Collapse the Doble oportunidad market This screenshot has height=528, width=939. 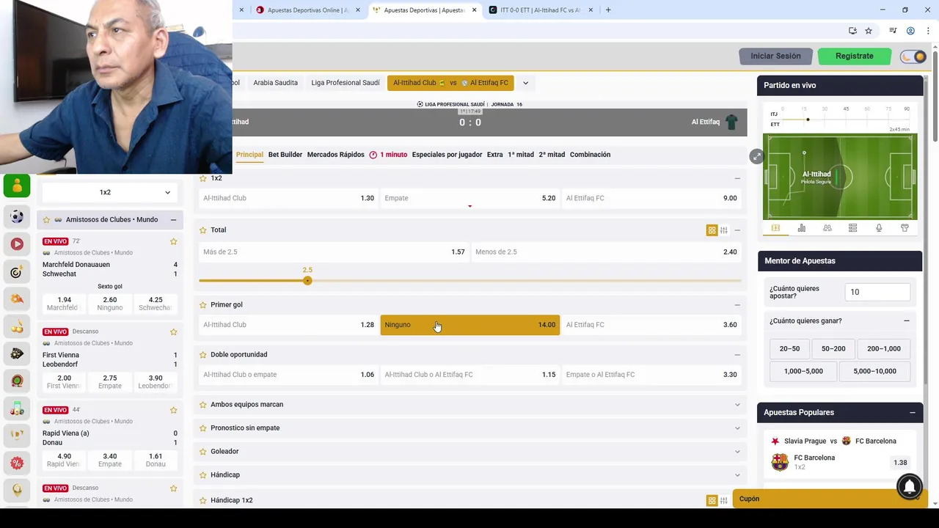coord(737,354)
